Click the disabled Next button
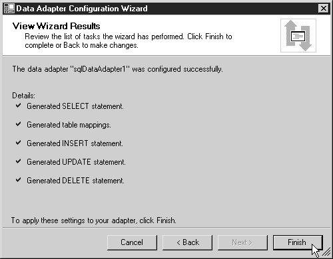Viewport: 333px width, 259px height. click(242, 242)
